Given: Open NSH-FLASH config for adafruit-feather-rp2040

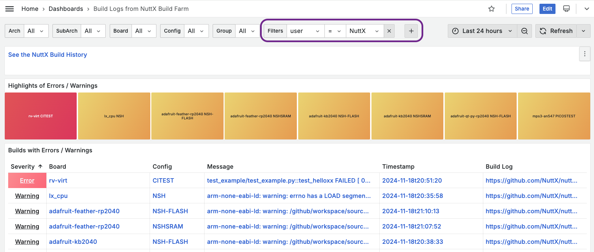Looking at the screenshot, I should pos(170,211).
